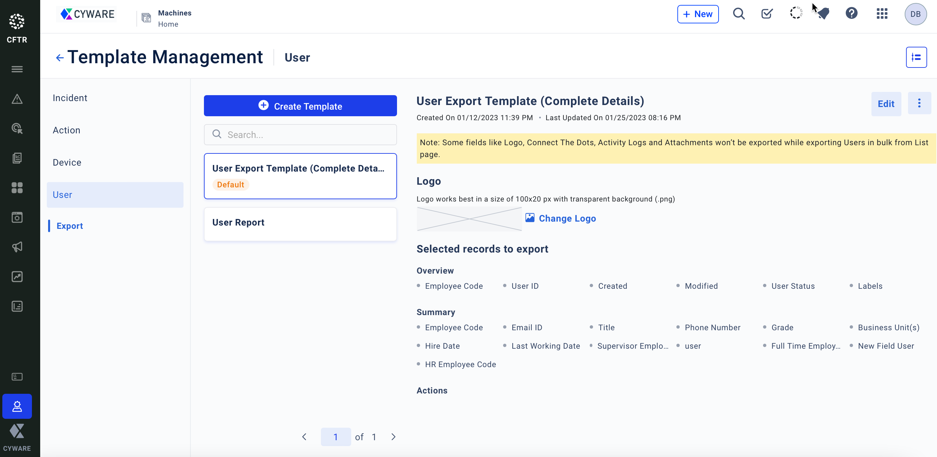
Task: Select the Device template category
Action: click(x=67, y=163)
